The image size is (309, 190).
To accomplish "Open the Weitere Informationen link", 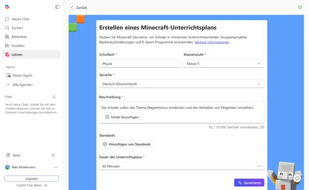I will pyautogui.click(x=212, y=42).
